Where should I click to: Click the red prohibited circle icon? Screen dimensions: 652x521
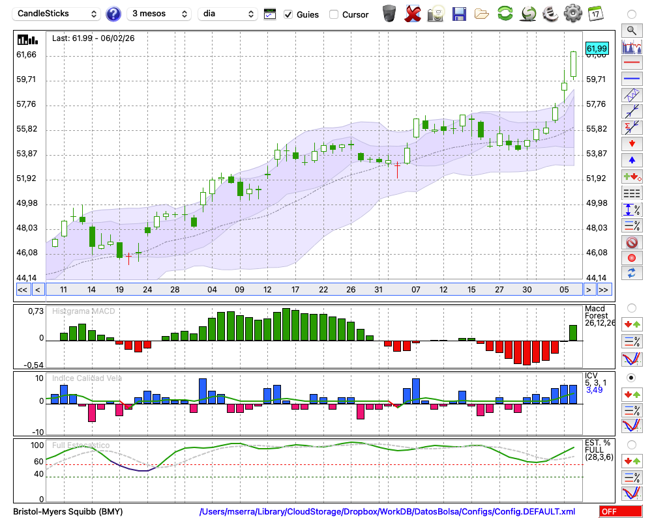tap(632, 242)
